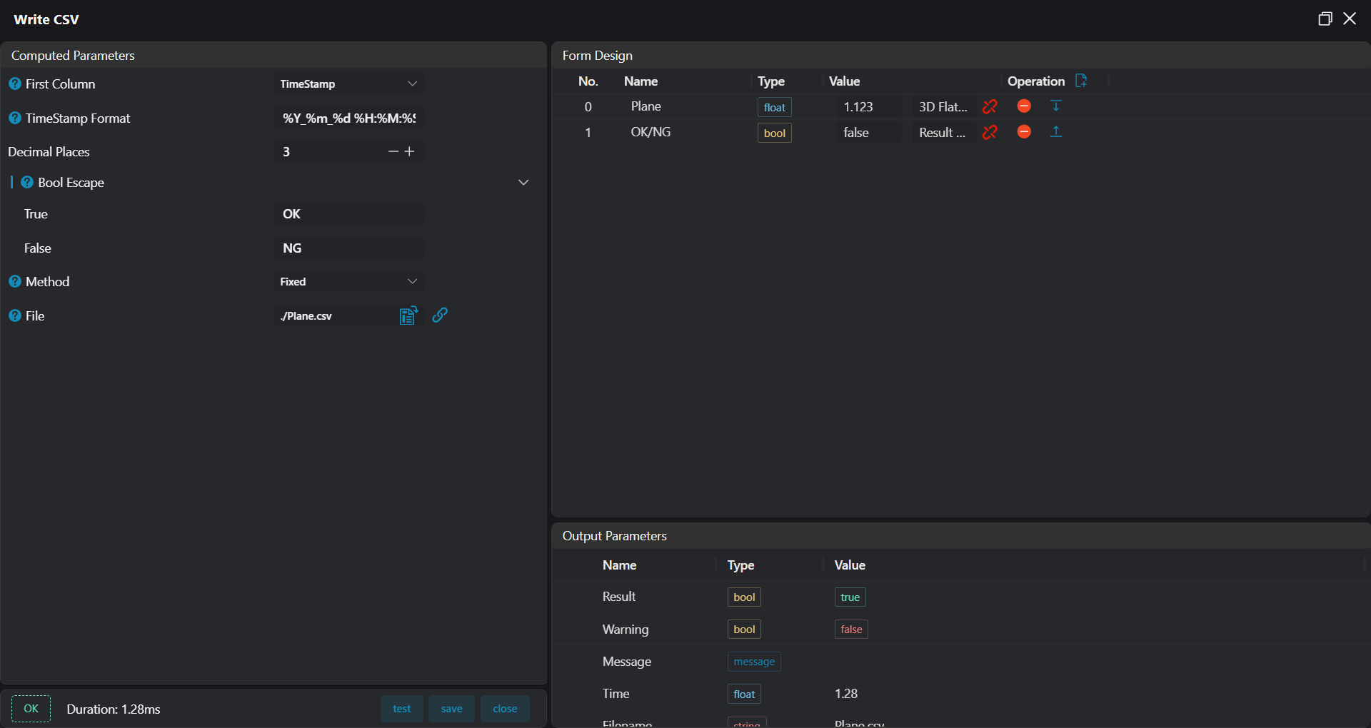Remove the Plane row with the red minus
The image size is (1371, 728).
coord(1024,106)
